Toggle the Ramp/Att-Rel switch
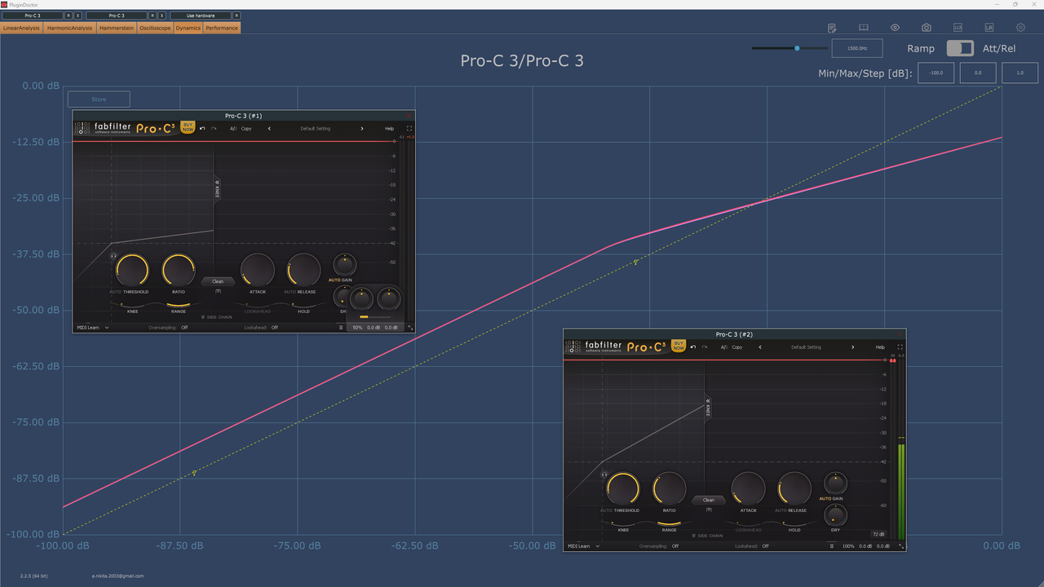Image resolution: width=1044 pixels, height=587 pixels. 960,48
